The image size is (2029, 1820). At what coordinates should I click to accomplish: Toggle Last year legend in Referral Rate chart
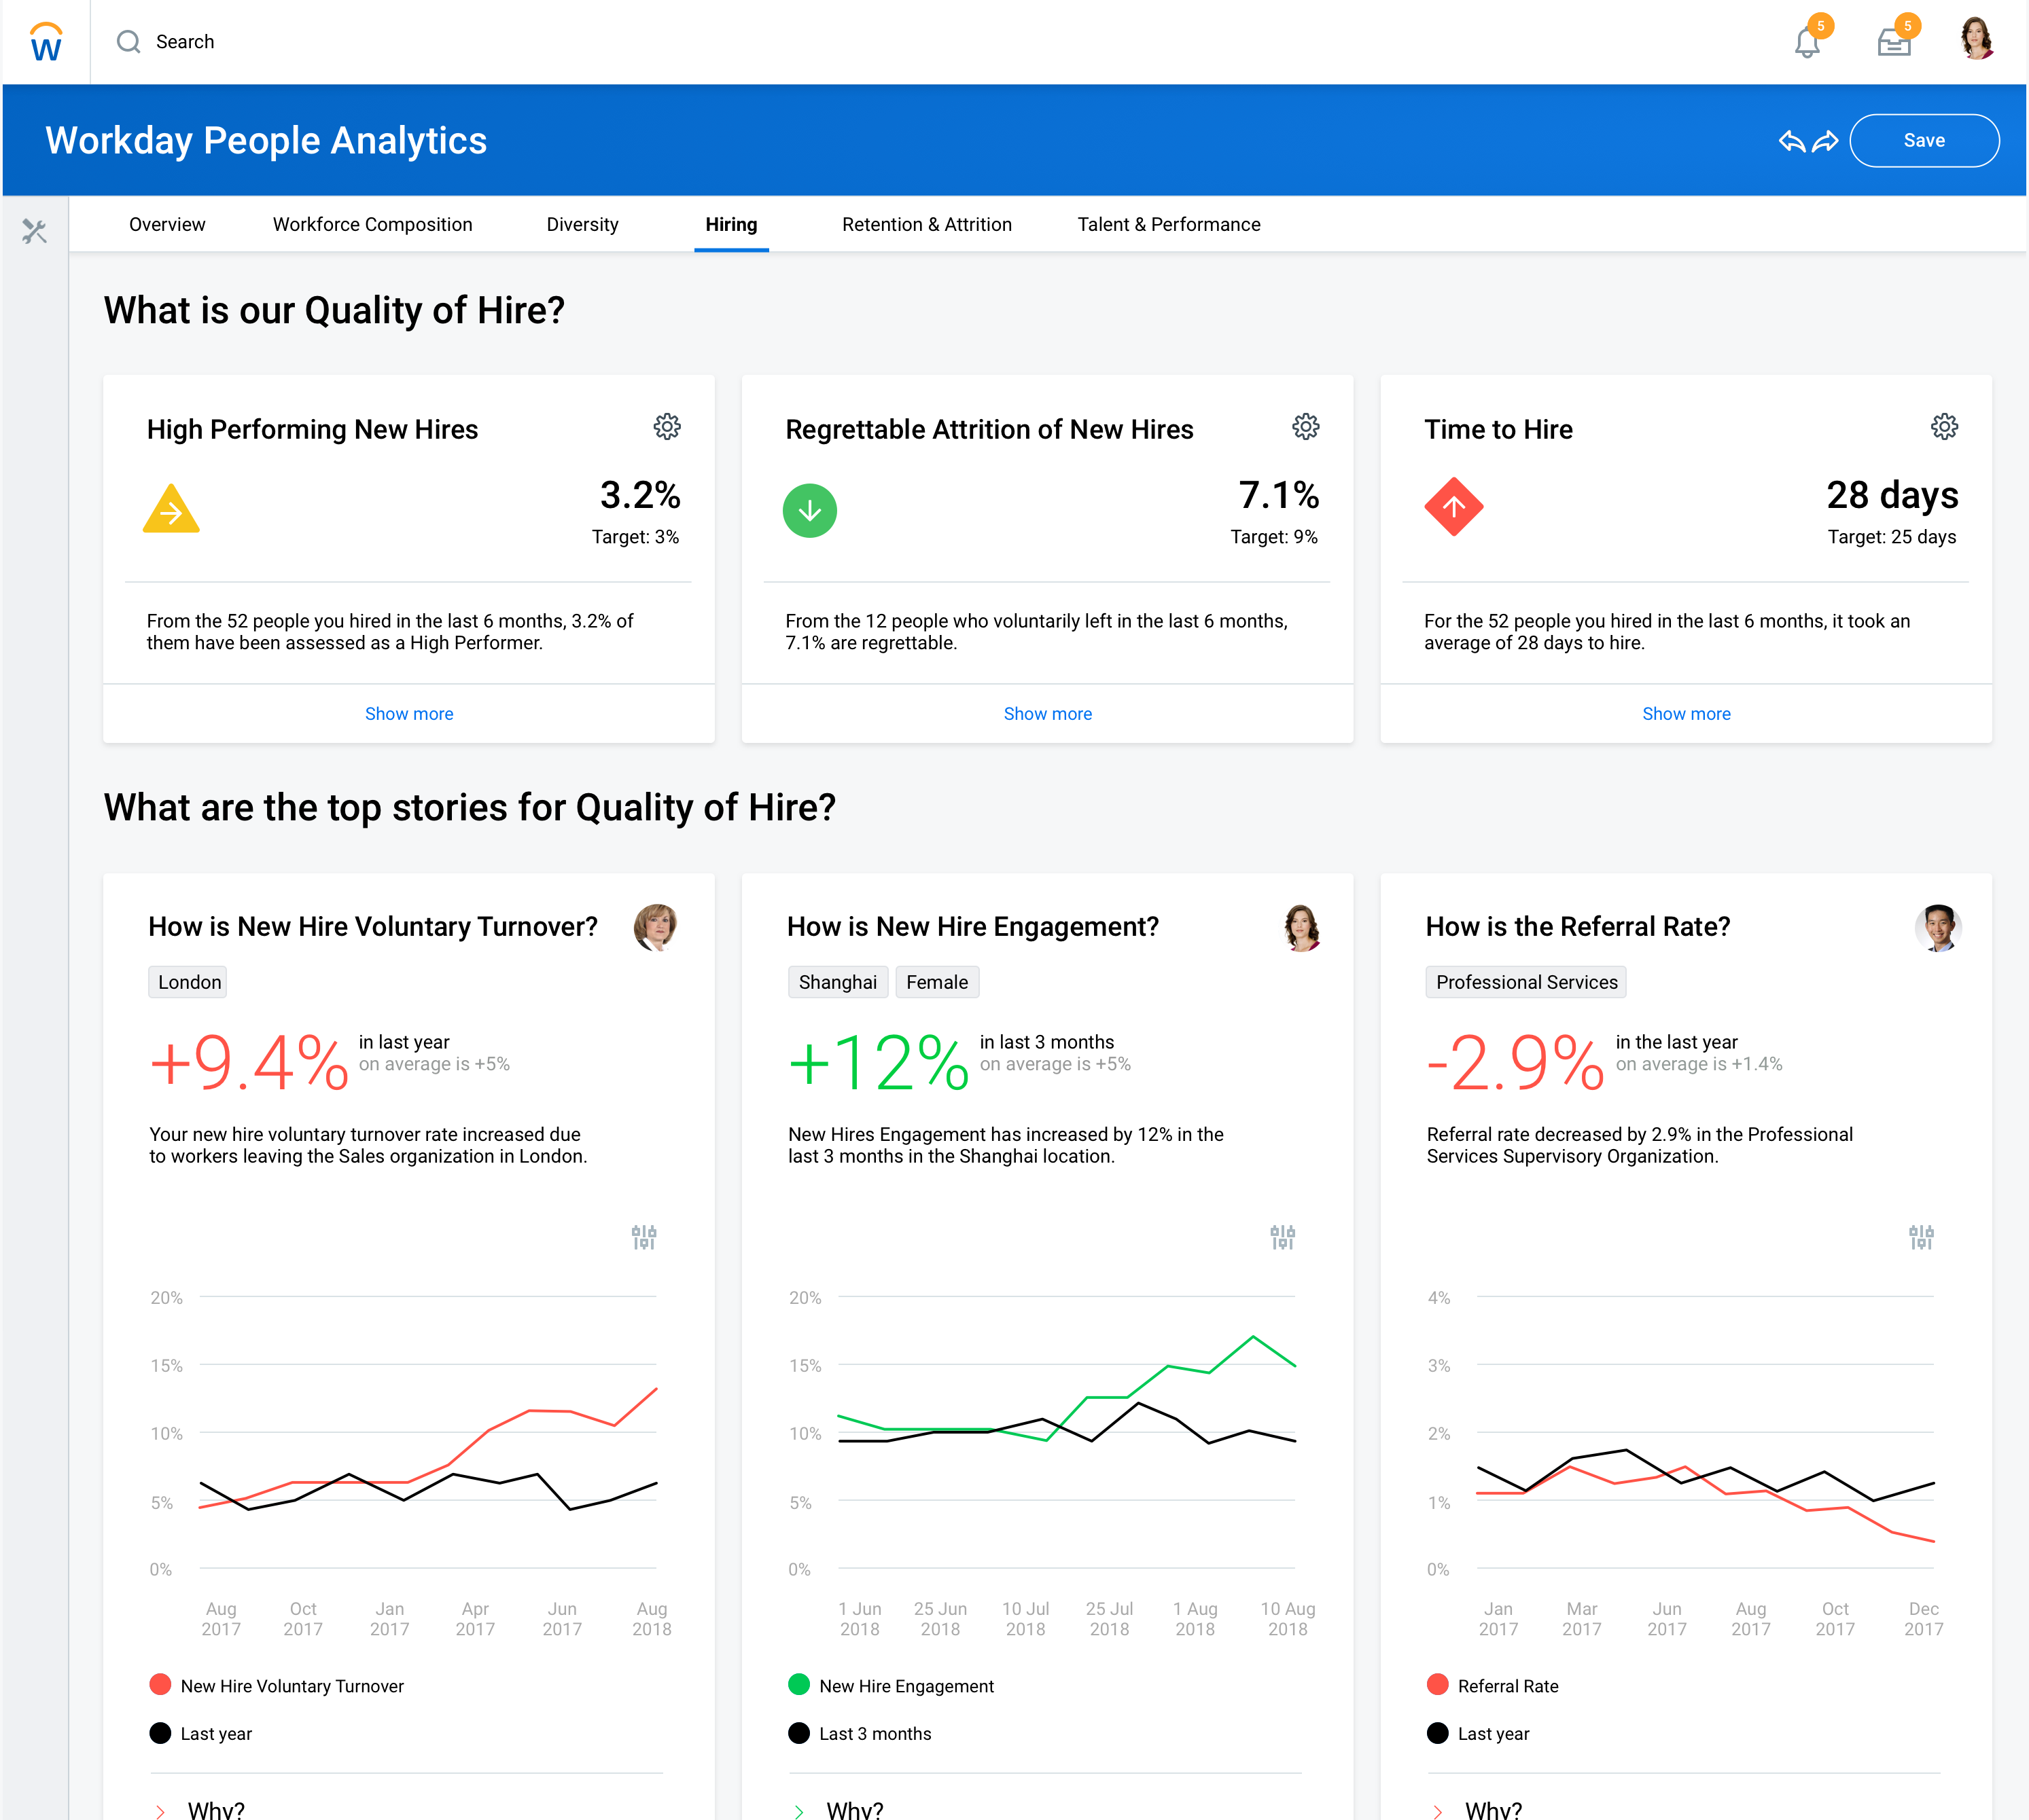tap(1478, 1733)
